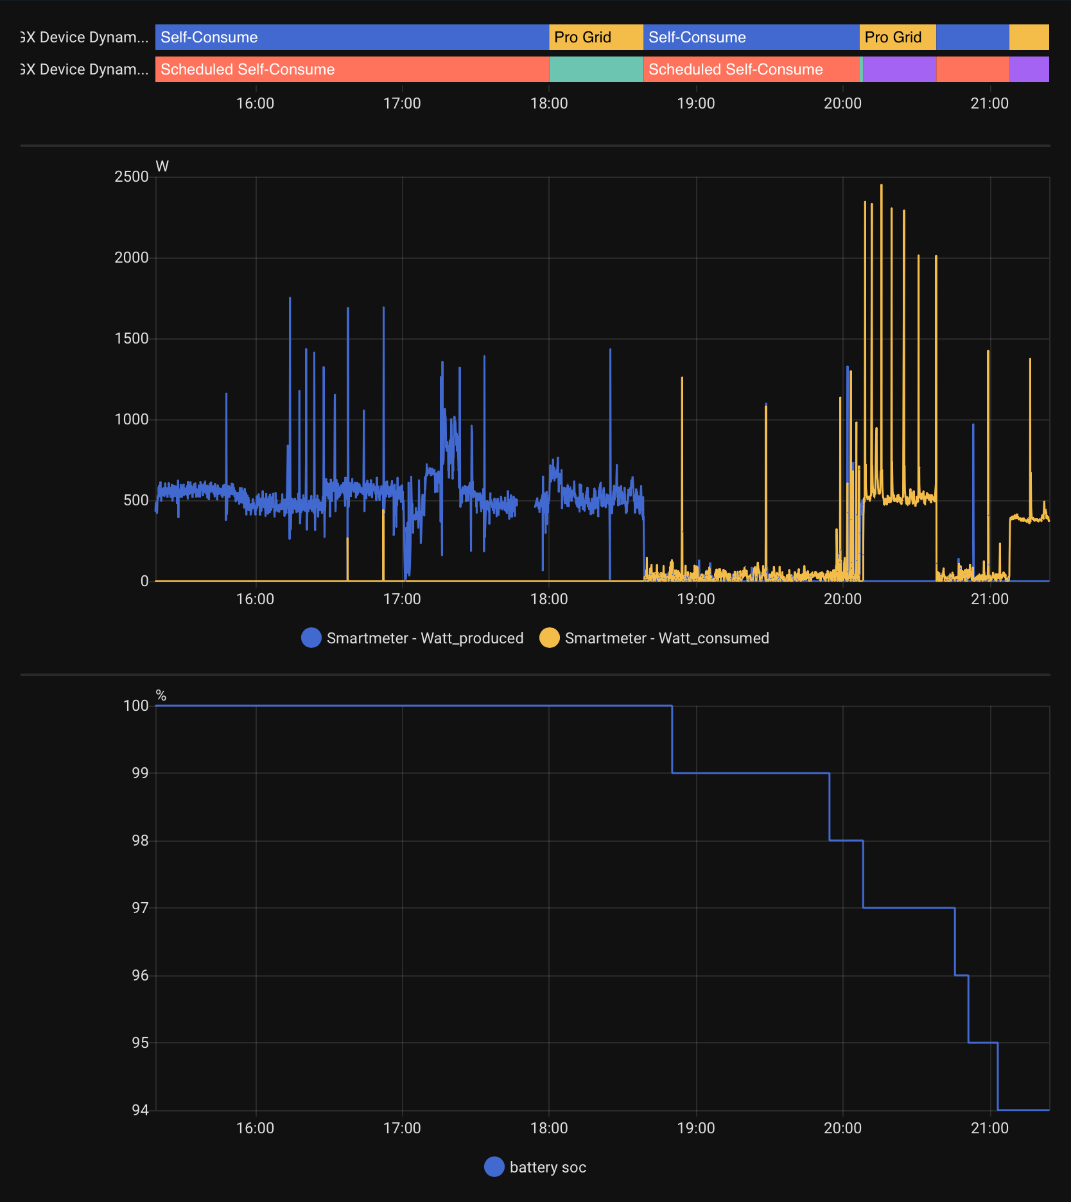This screenshot has width=1071, height=1202.
Task: Click the top GX Device Dynam... row label
Action: click(84, 37)
